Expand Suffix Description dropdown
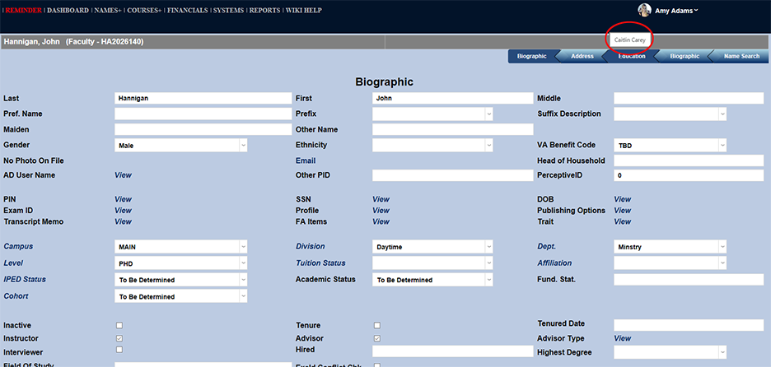771x367 pixels. 671,114
